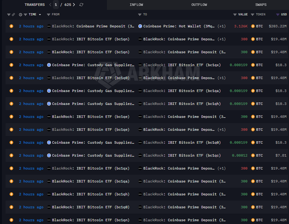This screenshot has width=289, height=224.
Task: Click the $203.22M USD amount
Action: [278, 26]
